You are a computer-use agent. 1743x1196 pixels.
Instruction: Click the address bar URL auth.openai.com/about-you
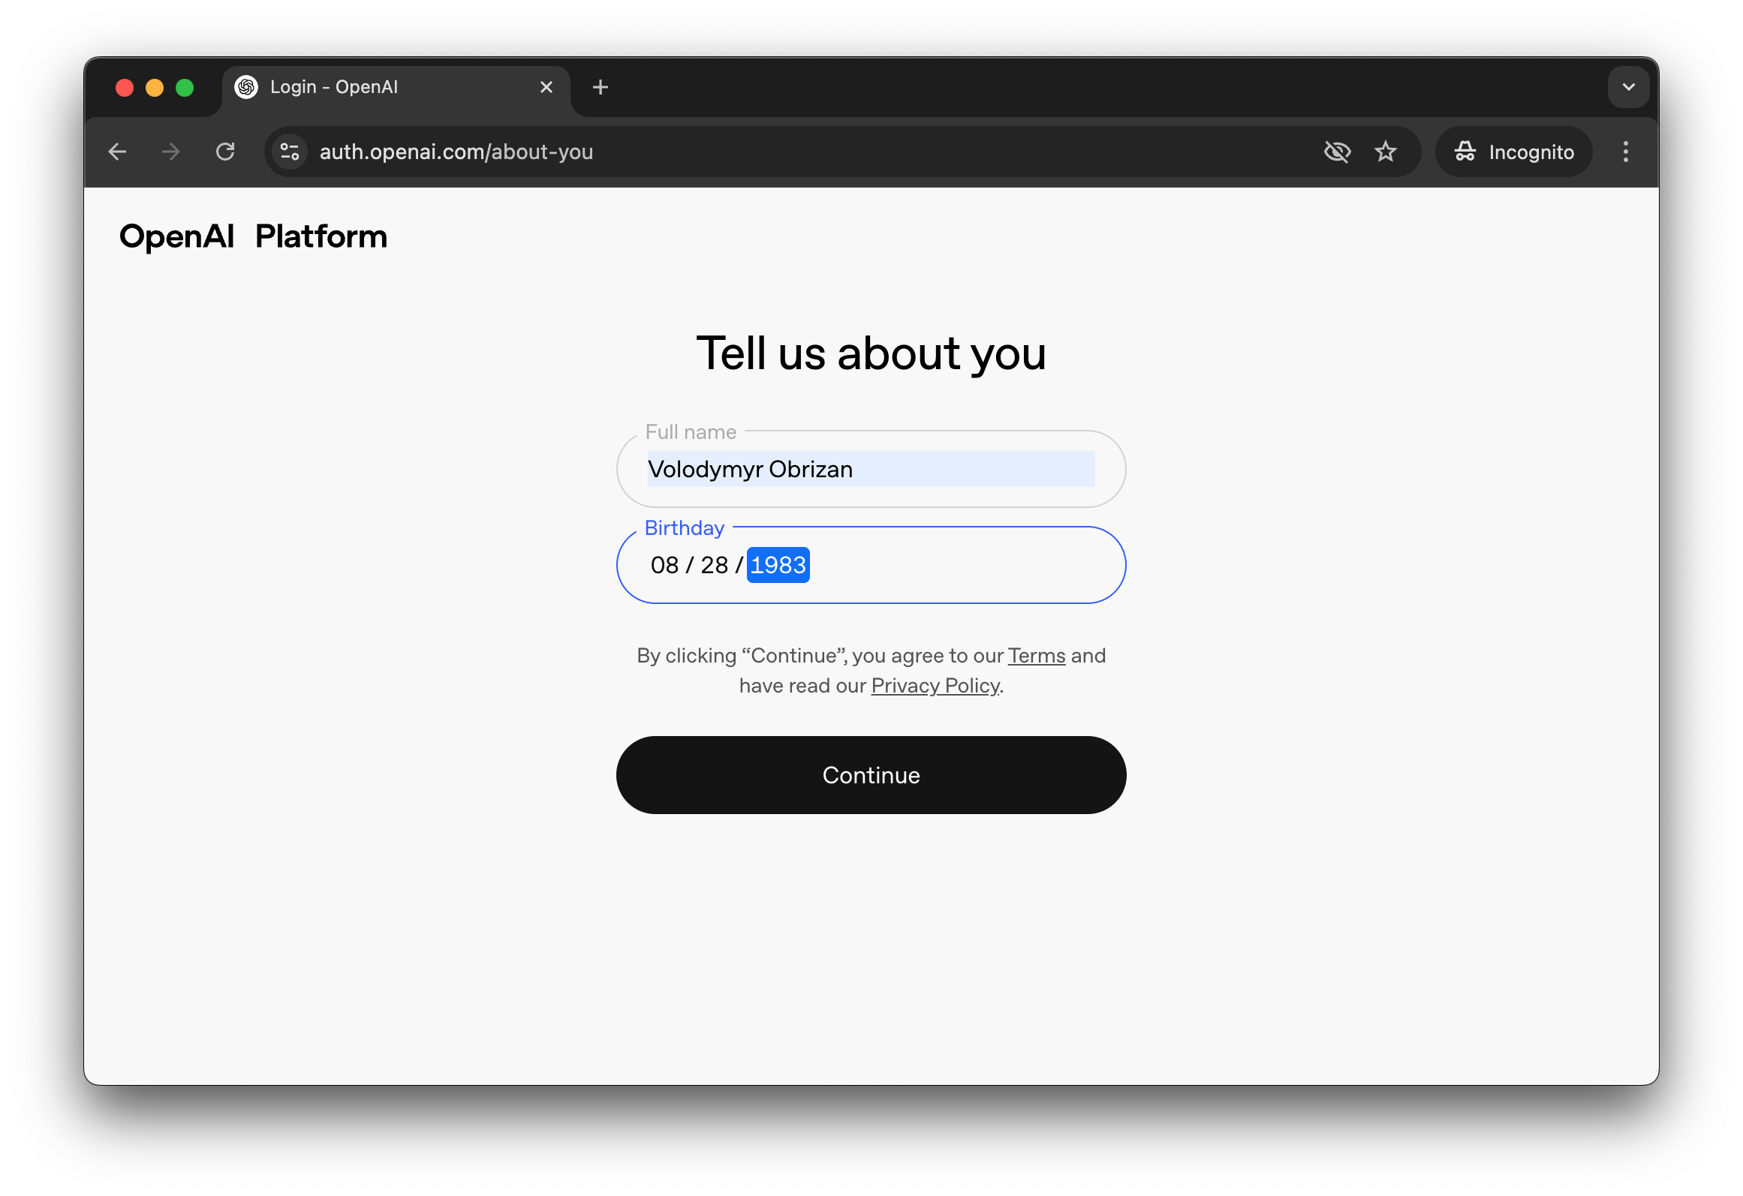tap(456, 152)
